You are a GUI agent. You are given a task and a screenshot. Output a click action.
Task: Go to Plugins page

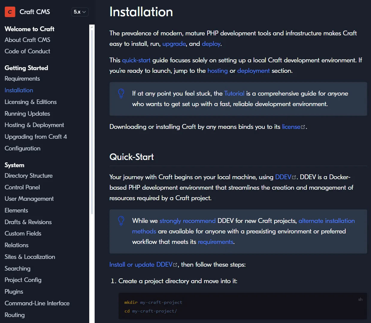pyautogui.click(x=14, y=292)
